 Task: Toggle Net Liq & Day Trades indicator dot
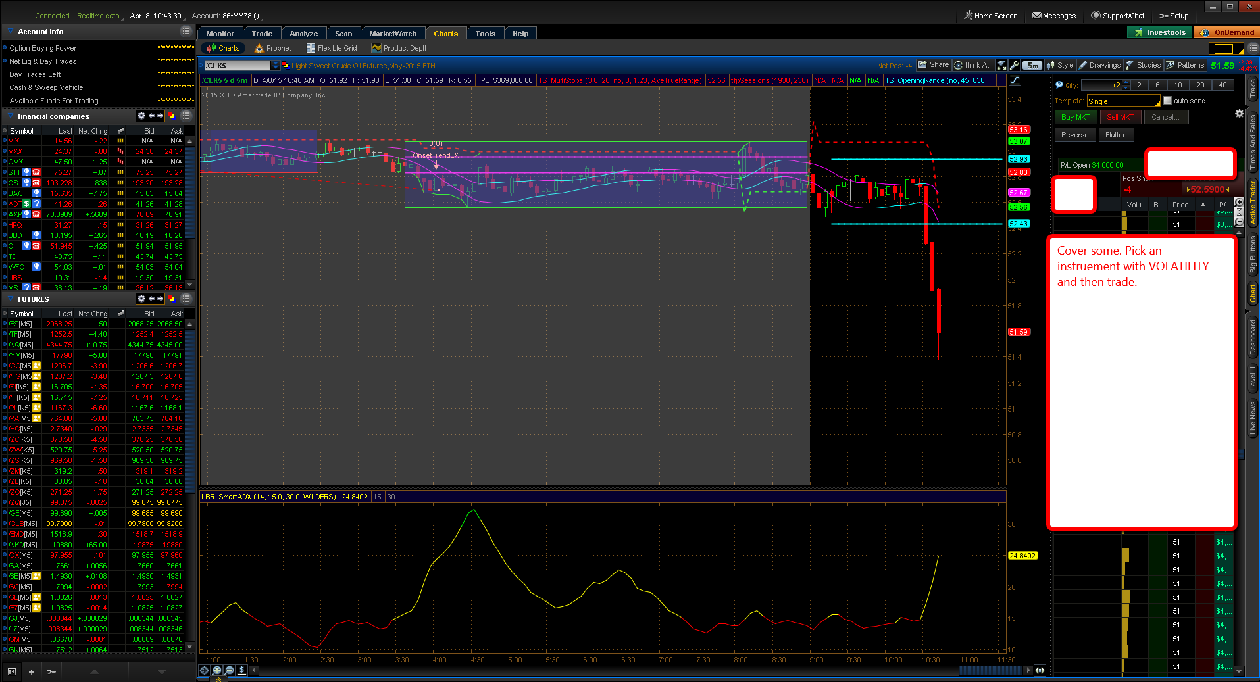click(5, 61)
